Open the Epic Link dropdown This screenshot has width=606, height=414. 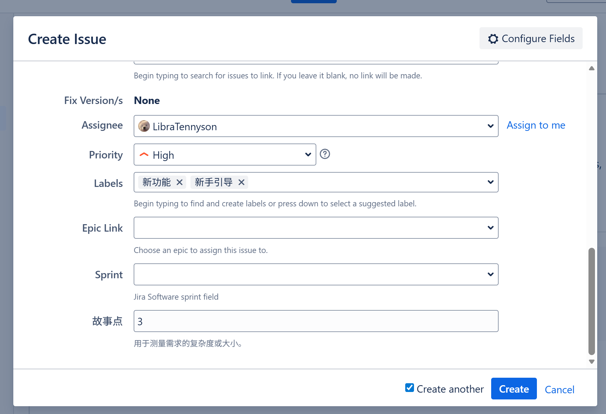point(316,228)
